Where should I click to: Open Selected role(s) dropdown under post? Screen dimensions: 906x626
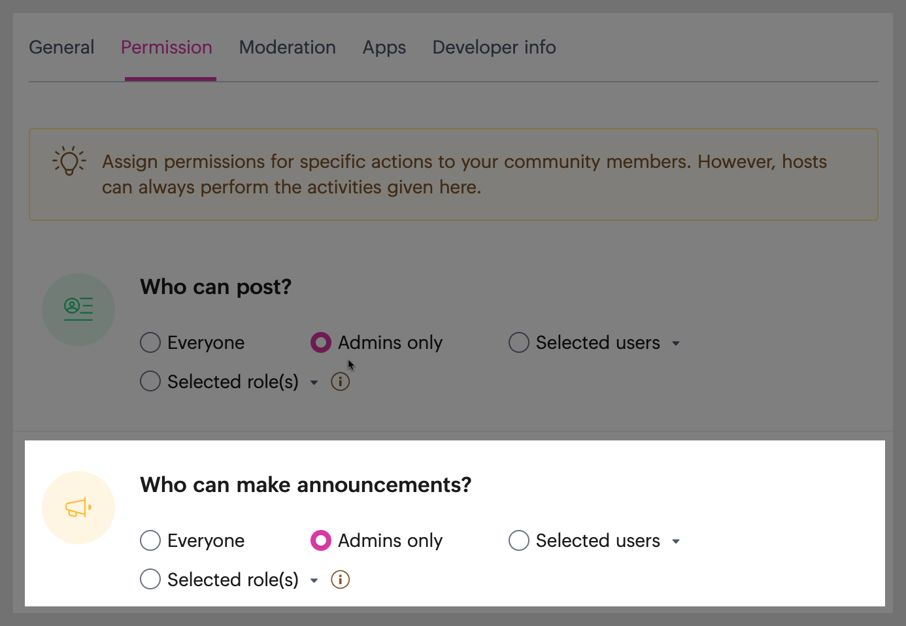coord(314,382)
